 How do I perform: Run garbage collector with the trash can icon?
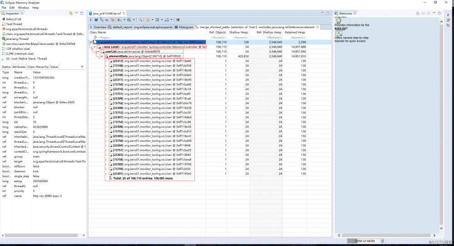(382, 241)
